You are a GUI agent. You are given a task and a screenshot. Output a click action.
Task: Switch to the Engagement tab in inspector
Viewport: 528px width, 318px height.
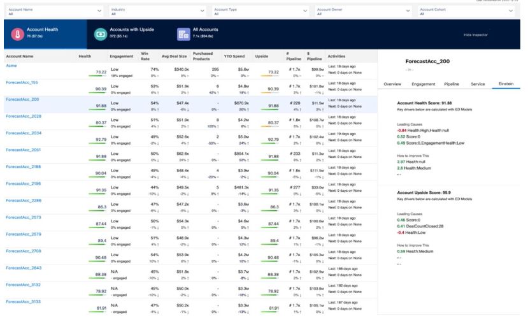tap(423, 83)
